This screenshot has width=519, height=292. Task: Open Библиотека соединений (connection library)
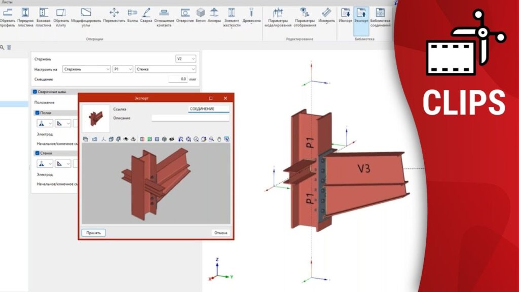[x=380, y=13]
